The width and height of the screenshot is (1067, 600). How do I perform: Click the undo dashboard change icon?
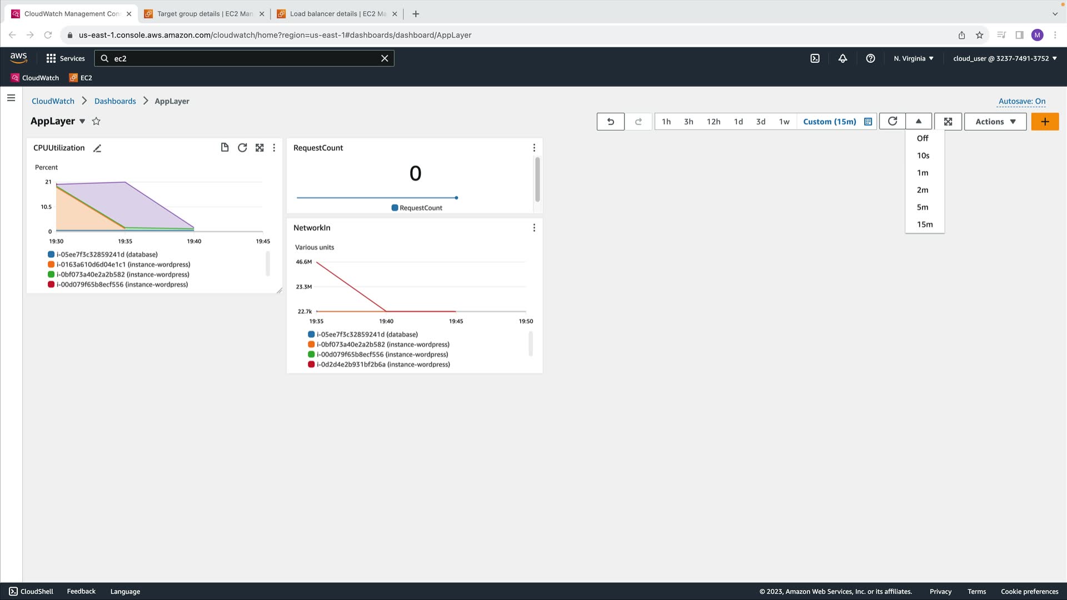tap(610, 122)
